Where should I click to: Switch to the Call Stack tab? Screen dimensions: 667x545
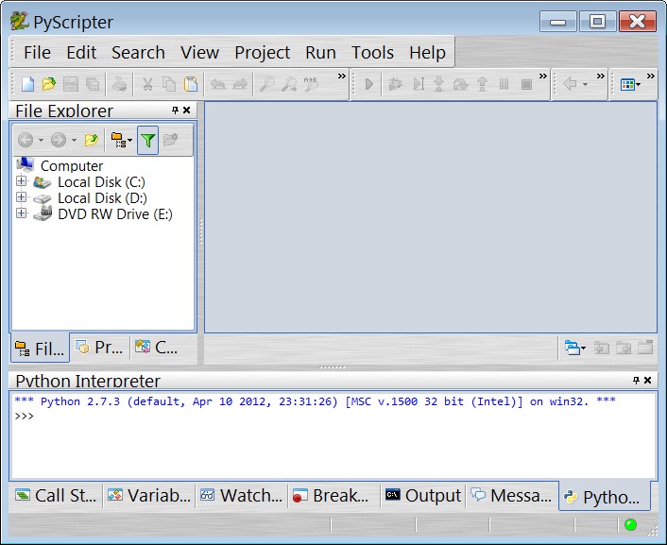56,496
